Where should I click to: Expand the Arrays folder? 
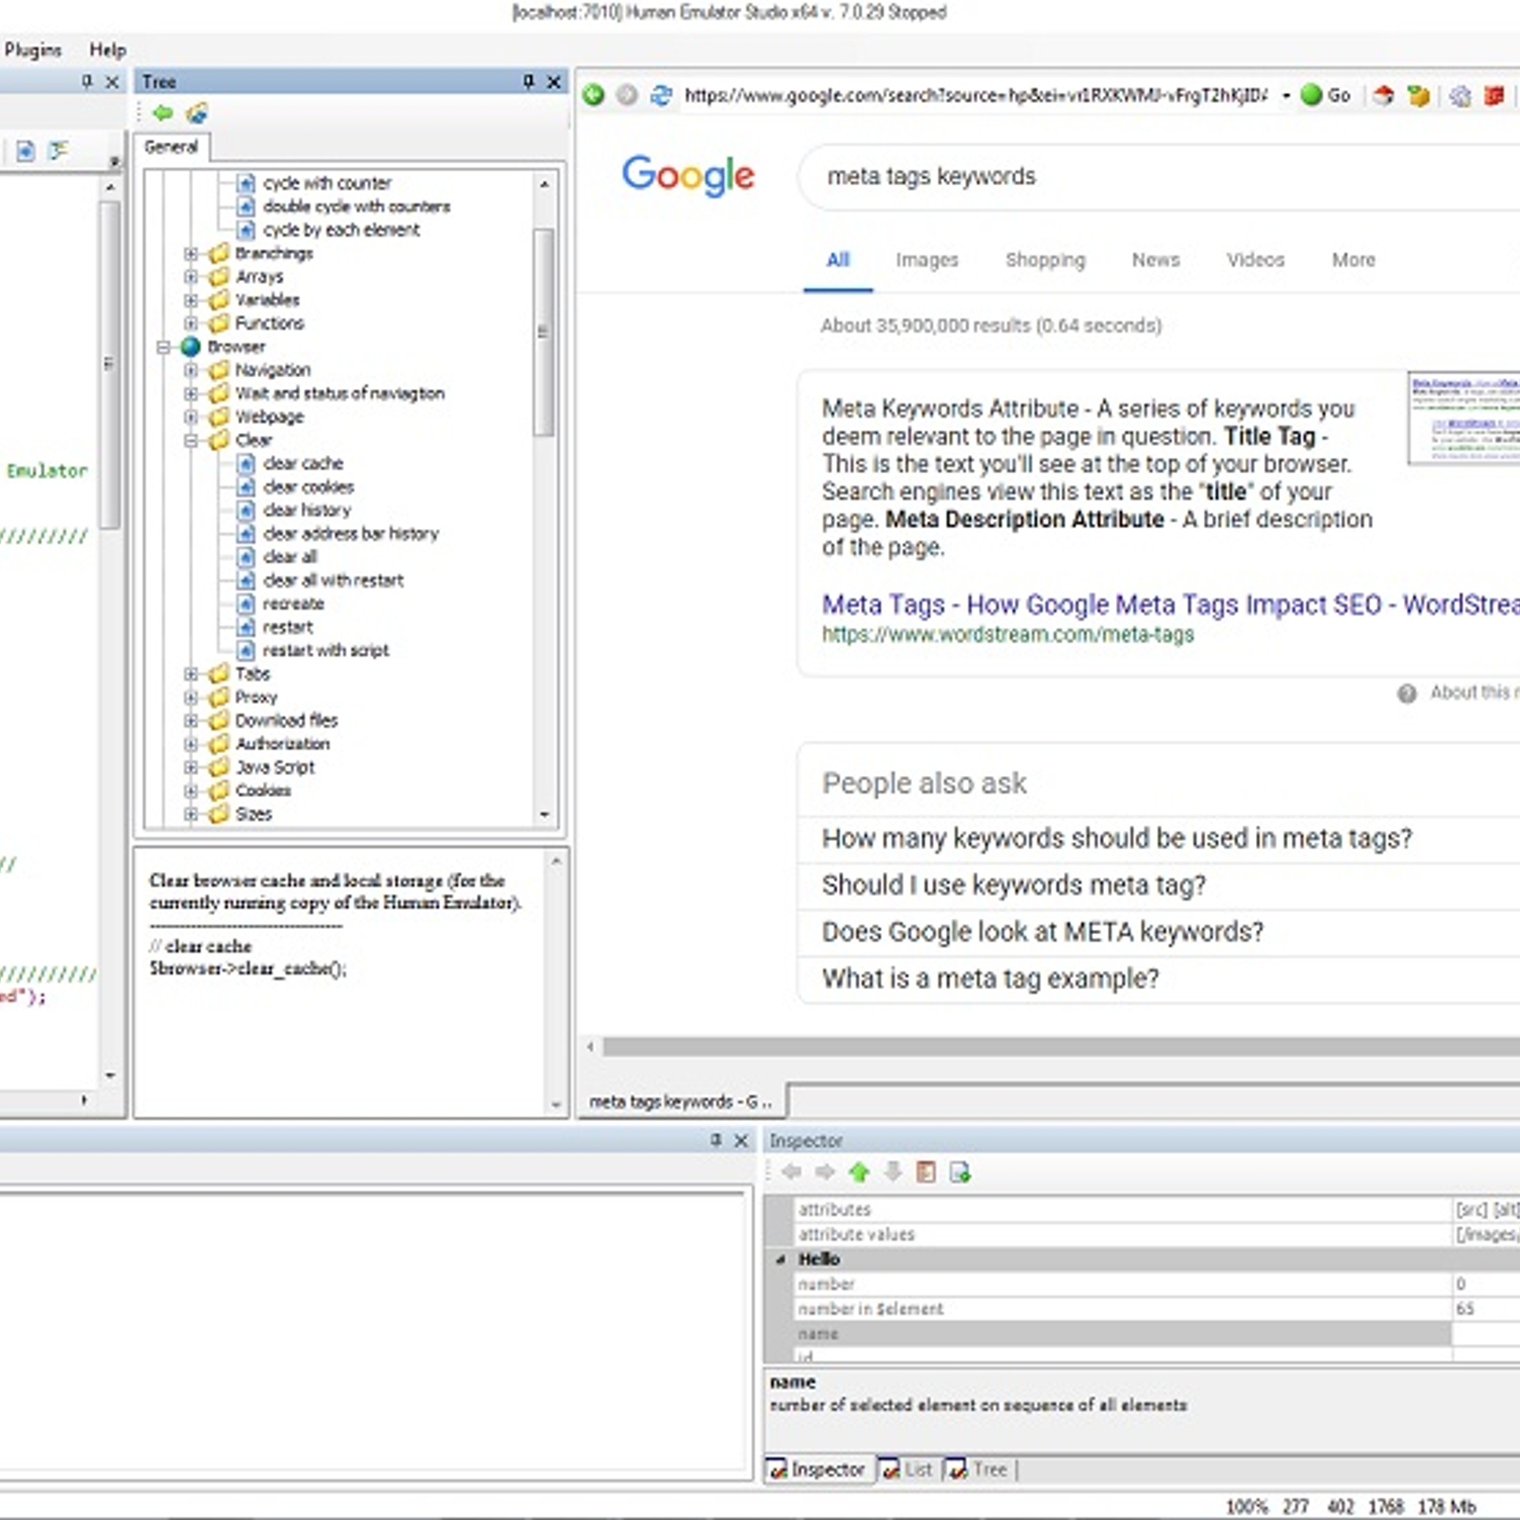click(x=191, y=276)
